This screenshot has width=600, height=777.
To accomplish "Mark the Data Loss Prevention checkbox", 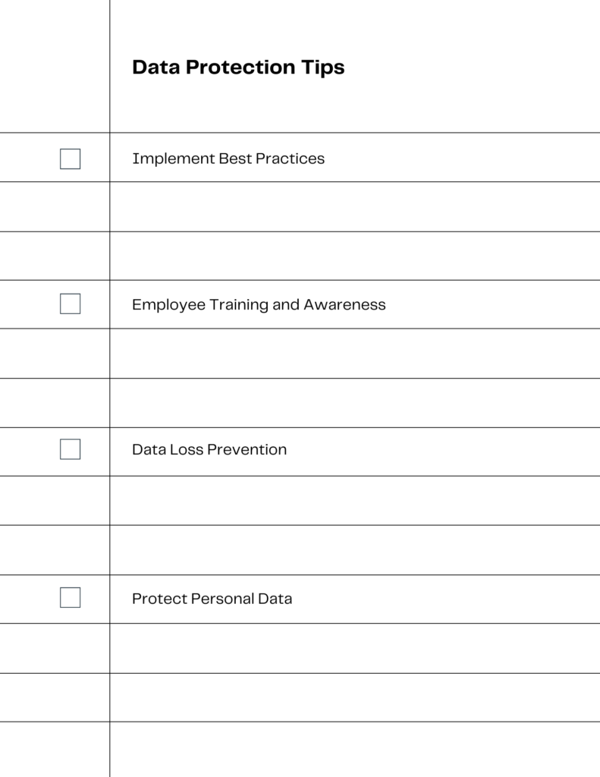I will [x=70, y=449].
